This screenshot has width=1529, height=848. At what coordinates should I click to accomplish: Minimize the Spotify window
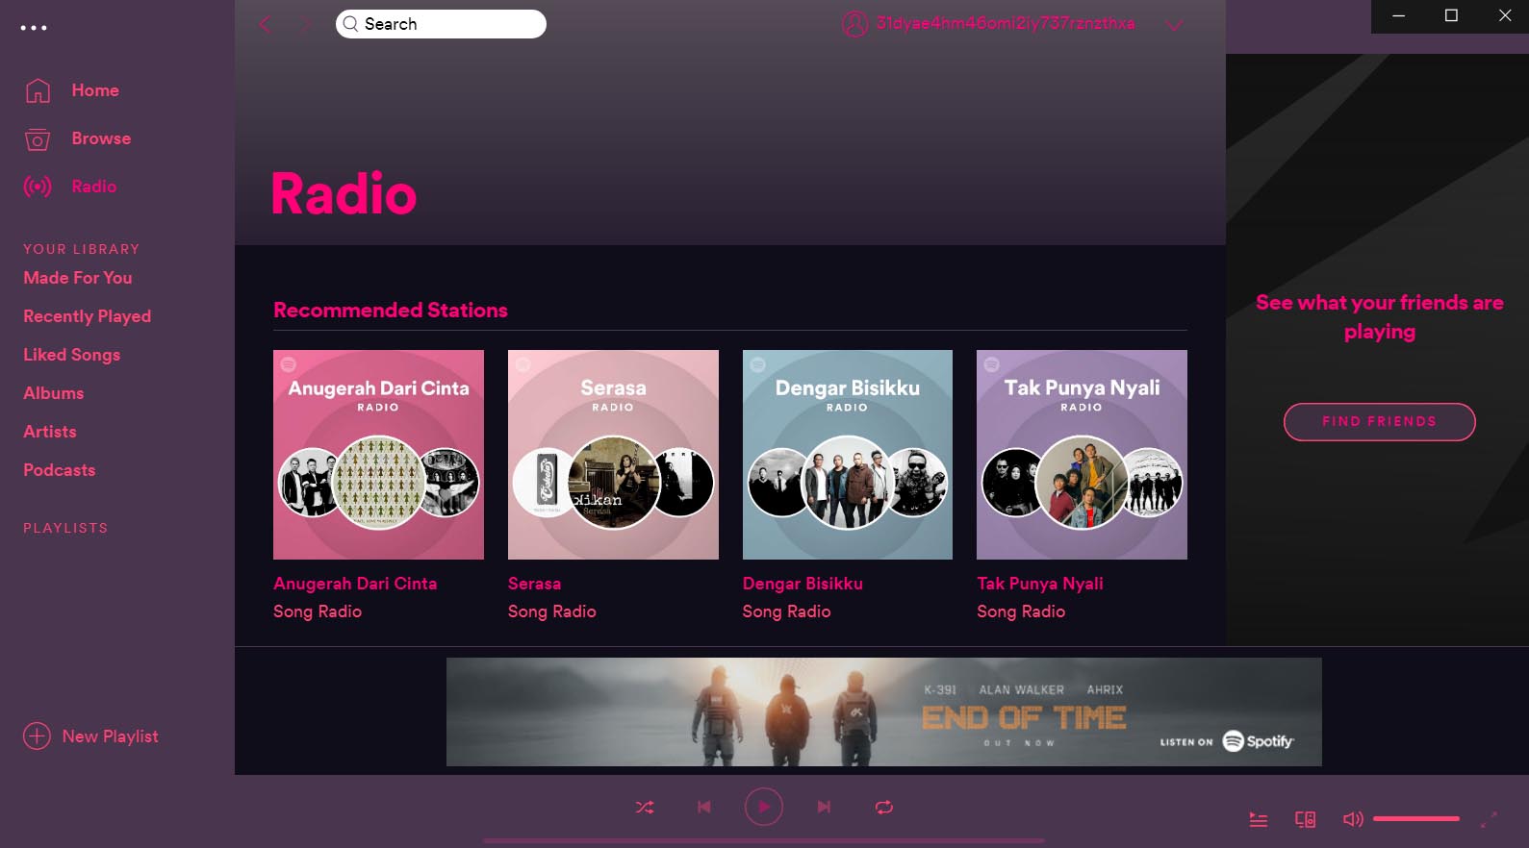click(1398, 16)
